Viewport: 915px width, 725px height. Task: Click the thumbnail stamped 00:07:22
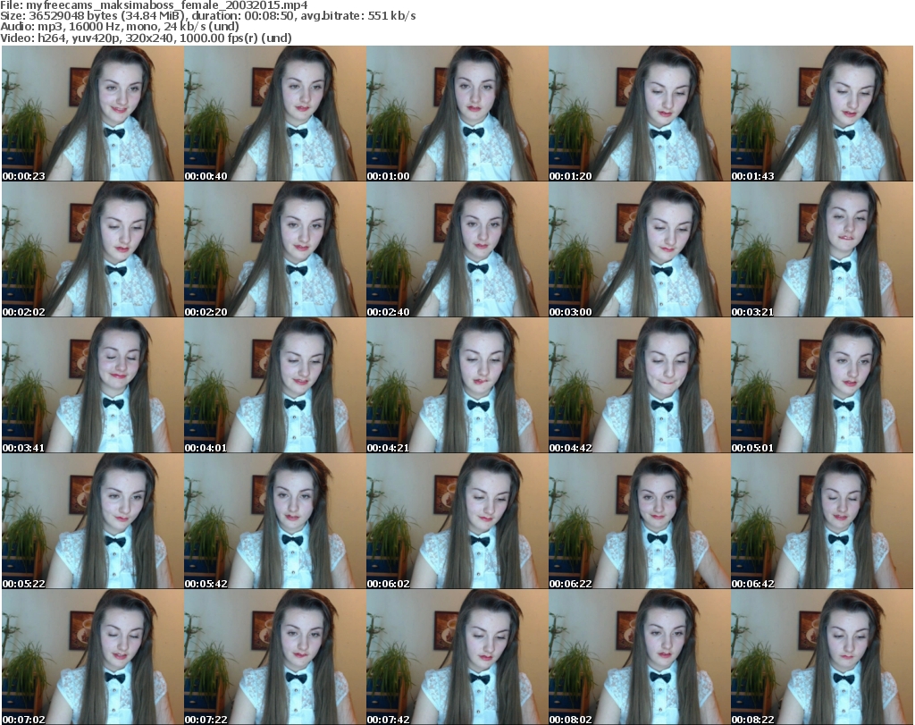click(275, 657)
